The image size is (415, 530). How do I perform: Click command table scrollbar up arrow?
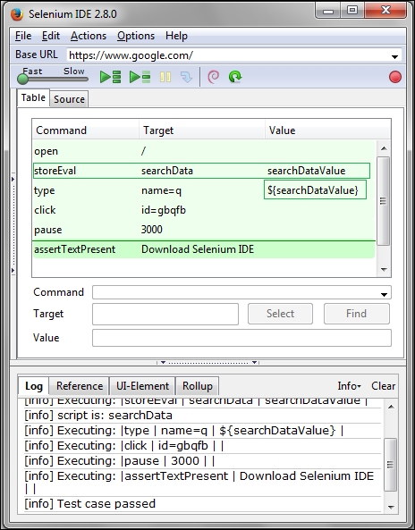click(384, 148)
